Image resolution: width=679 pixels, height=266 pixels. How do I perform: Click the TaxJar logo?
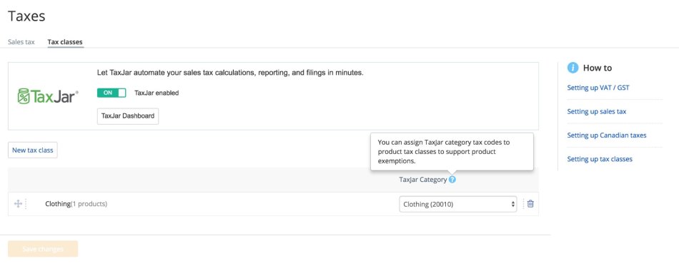[x=48, y=96]
